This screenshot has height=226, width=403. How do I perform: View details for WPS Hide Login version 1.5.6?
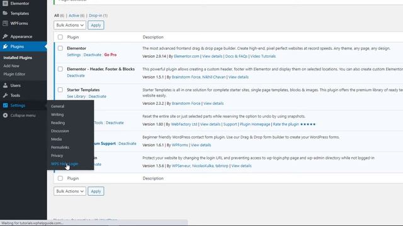[241, 166]
